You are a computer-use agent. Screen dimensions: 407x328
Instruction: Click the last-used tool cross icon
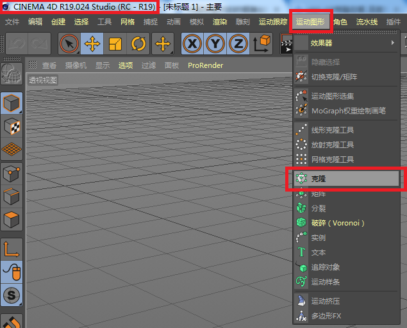(163, 44)
